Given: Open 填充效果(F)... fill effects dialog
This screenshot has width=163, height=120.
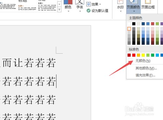Looking at the screenshot, I should click(145, 75).
